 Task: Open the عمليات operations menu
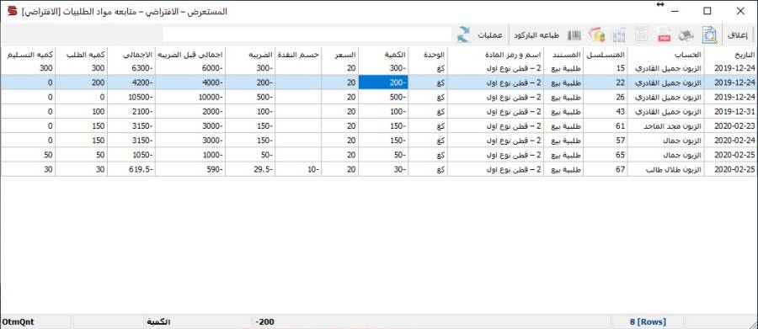click(490, 35)
